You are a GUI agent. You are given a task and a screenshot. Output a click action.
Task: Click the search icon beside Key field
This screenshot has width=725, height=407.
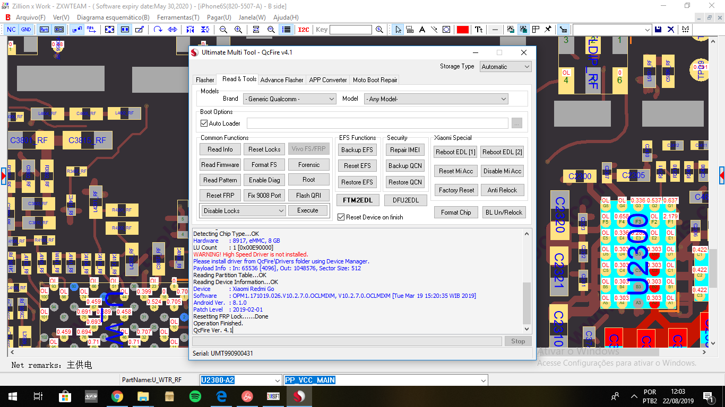click(379, 30)
